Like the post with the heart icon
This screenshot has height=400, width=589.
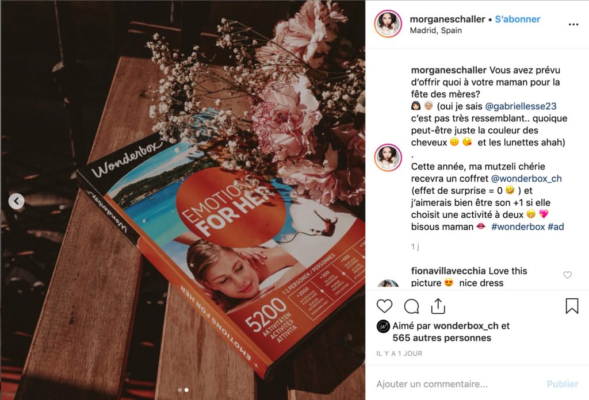pyautogui.click(x=384, y=306)
